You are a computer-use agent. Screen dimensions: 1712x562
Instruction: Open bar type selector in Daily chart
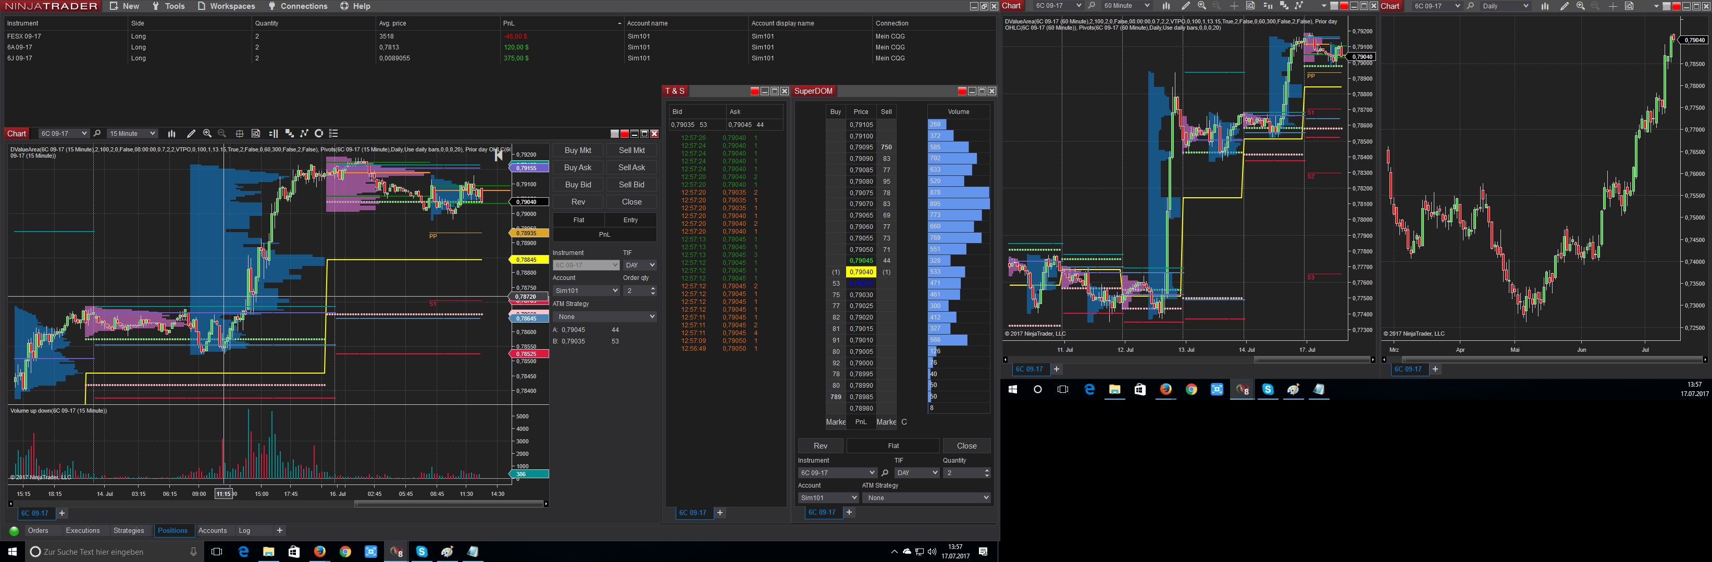click(x=1545, y=6)
